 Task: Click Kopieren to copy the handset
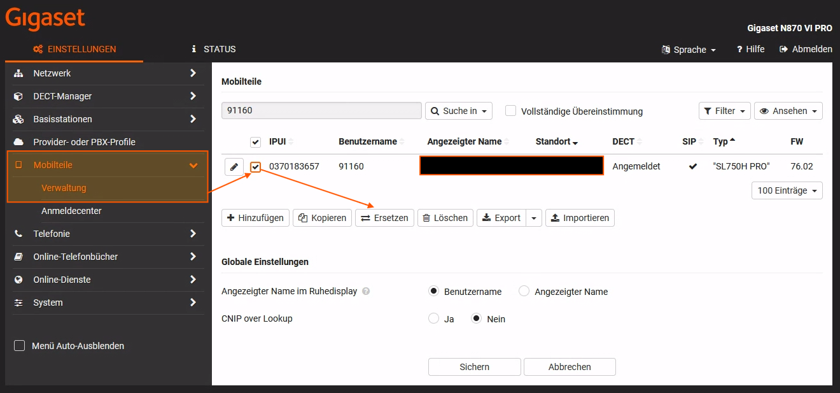[322, 218]
